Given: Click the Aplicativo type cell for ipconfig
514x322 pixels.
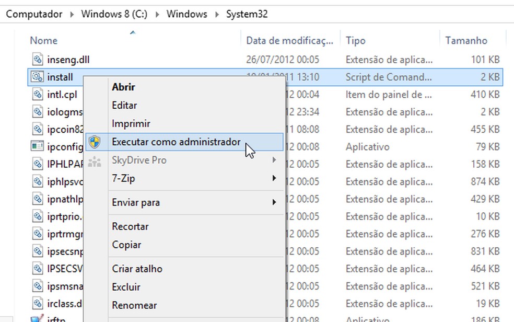Looking at the screenshot, I should (x=367, y=146).
